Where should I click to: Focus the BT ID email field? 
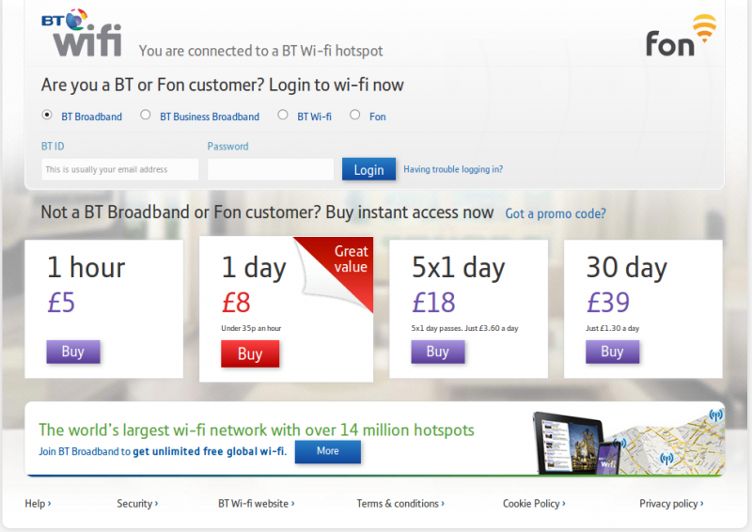[x=120, y=169]
